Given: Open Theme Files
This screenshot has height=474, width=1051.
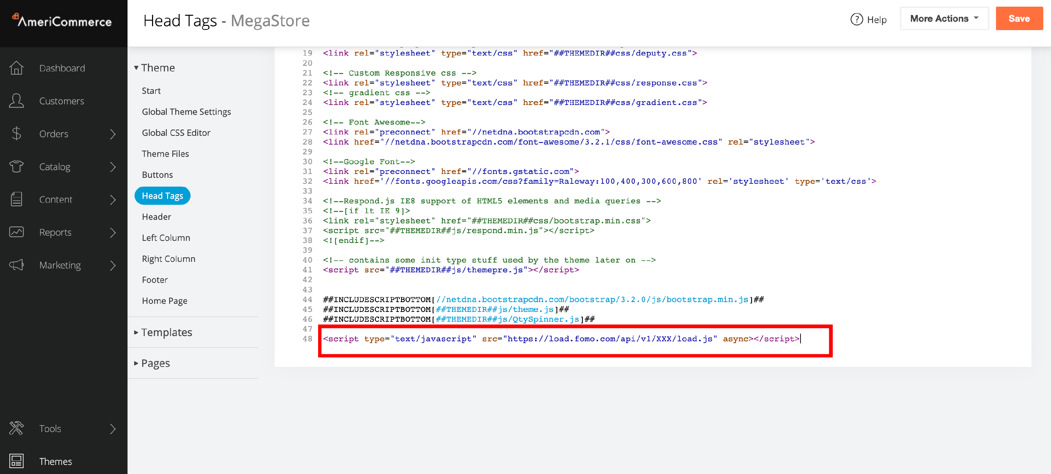Looking at the screenshot, I should tap(165, 153).
